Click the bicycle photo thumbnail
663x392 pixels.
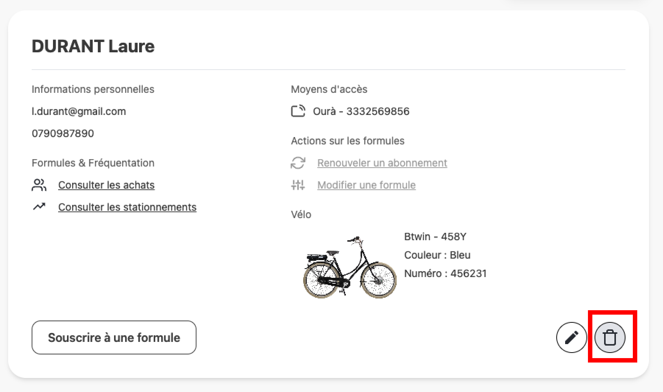point(350,267)
